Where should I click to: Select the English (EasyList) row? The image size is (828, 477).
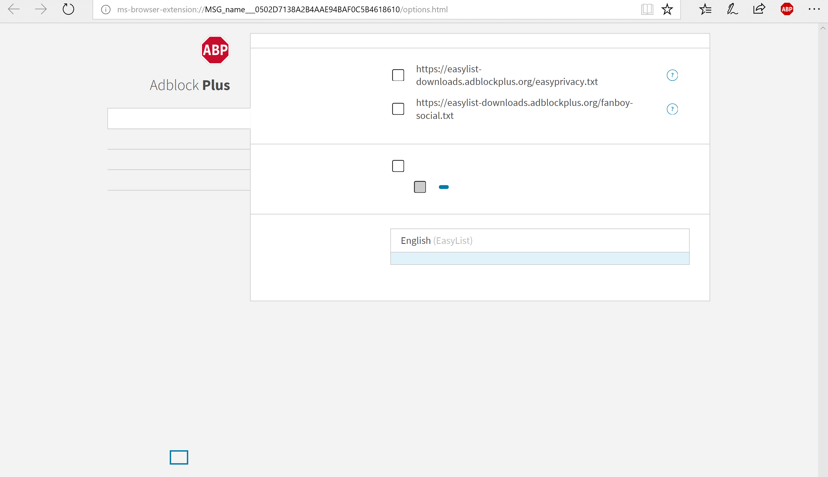(540, 241)
